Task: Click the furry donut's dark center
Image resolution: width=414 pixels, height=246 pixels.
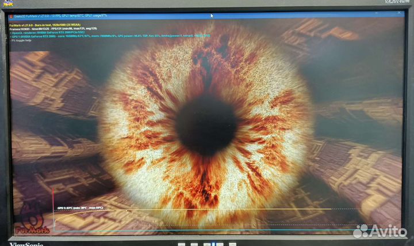Action: [x=206, y=126]
